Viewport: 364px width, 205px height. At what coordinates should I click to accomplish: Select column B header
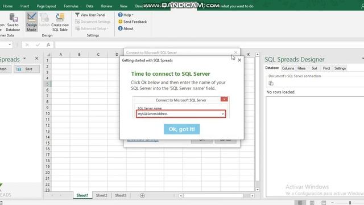tap(79, 55)
